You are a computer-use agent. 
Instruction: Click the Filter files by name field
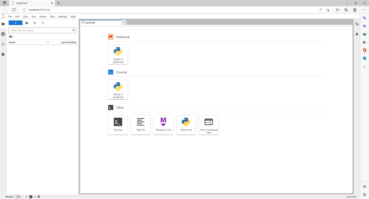click(x=42, y=30)
